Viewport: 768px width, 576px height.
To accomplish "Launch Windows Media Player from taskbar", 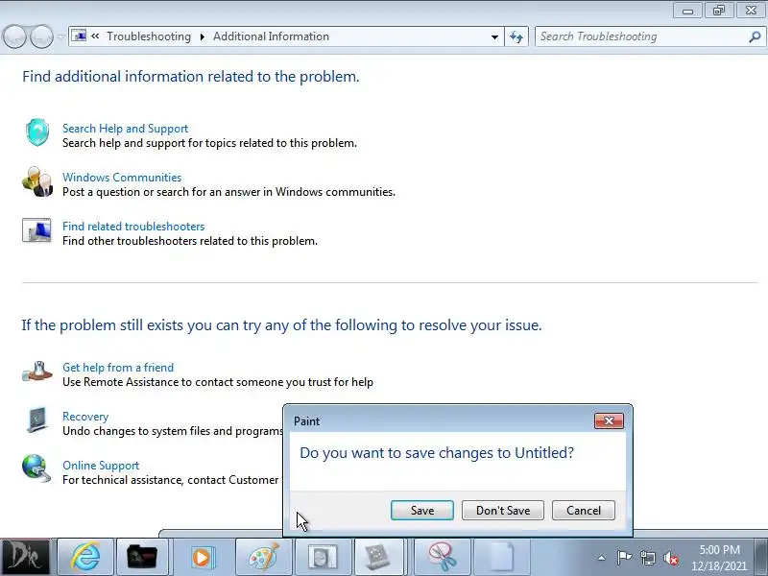I will point(202,557).
